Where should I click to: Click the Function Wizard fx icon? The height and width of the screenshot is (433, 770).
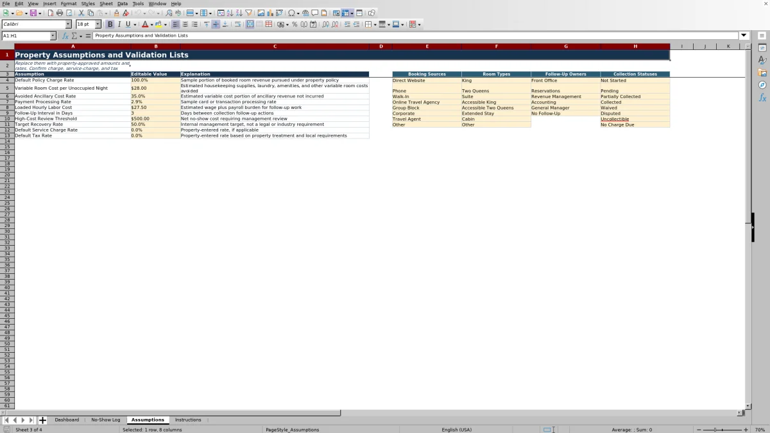65,36
